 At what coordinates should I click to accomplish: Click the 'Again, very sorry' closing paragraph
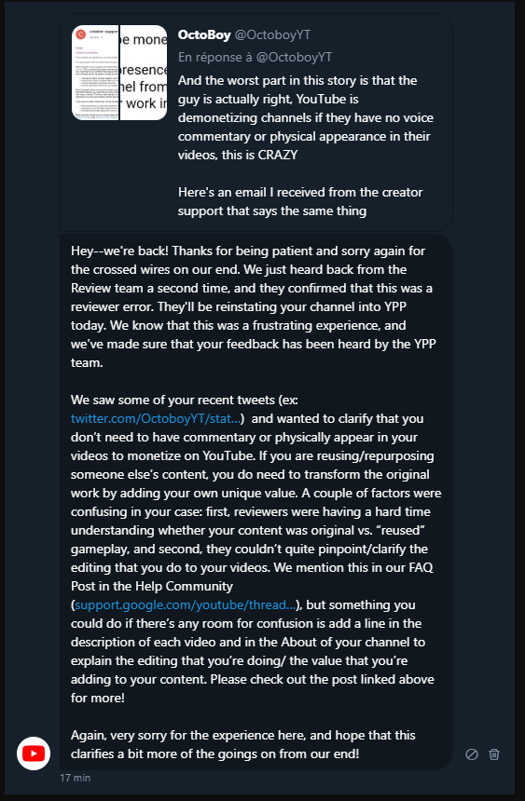[x=243, y=744]
